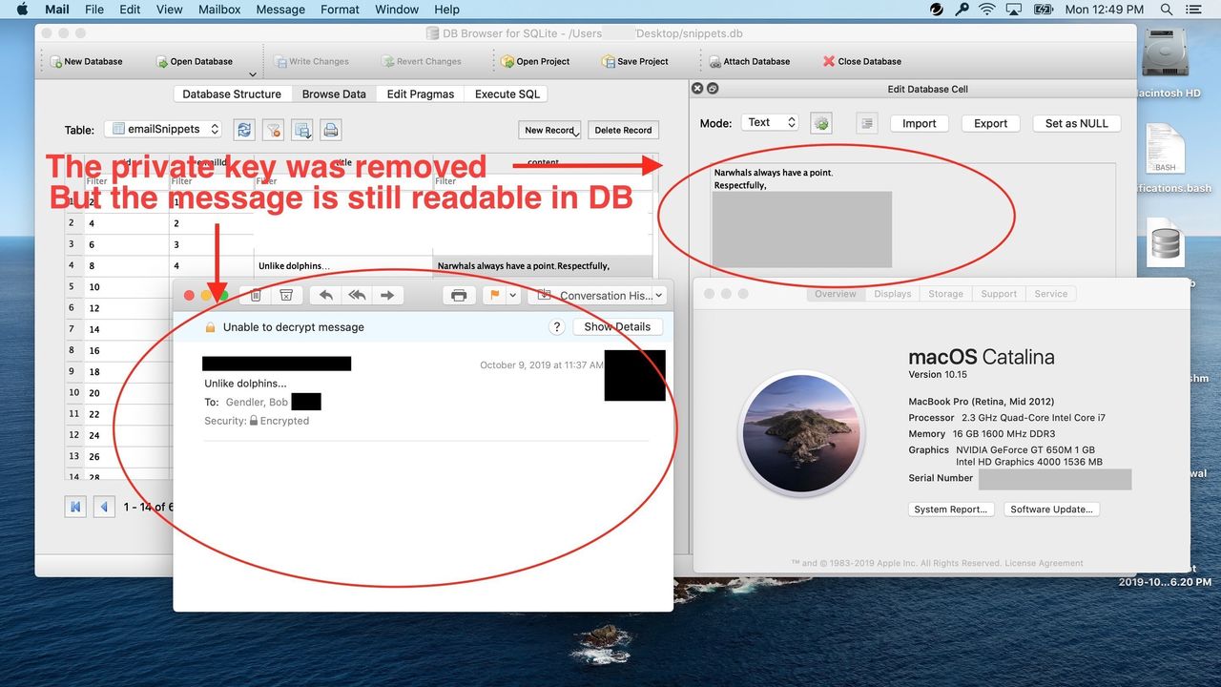Click the Reply All icon in Mail message
This screenshot has width=1221, height=687.
[x=357, y=295]
